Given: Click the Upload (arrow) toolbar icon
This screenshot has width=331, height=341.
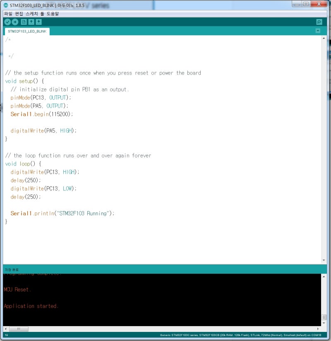Looking at the screenshot, I should 15,22.
